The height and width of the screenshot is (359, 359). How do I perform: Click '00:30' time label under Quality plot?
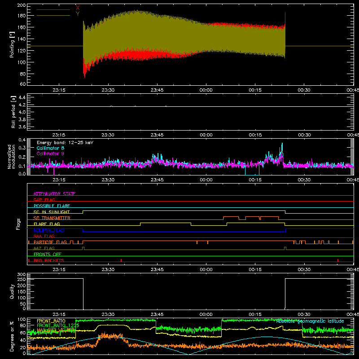304,315
